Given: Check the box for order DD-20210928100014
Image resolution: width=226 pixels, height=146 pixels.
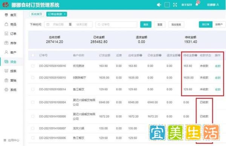Looking at the screenshot, I should pyautogui.click(x=33, y=89).
